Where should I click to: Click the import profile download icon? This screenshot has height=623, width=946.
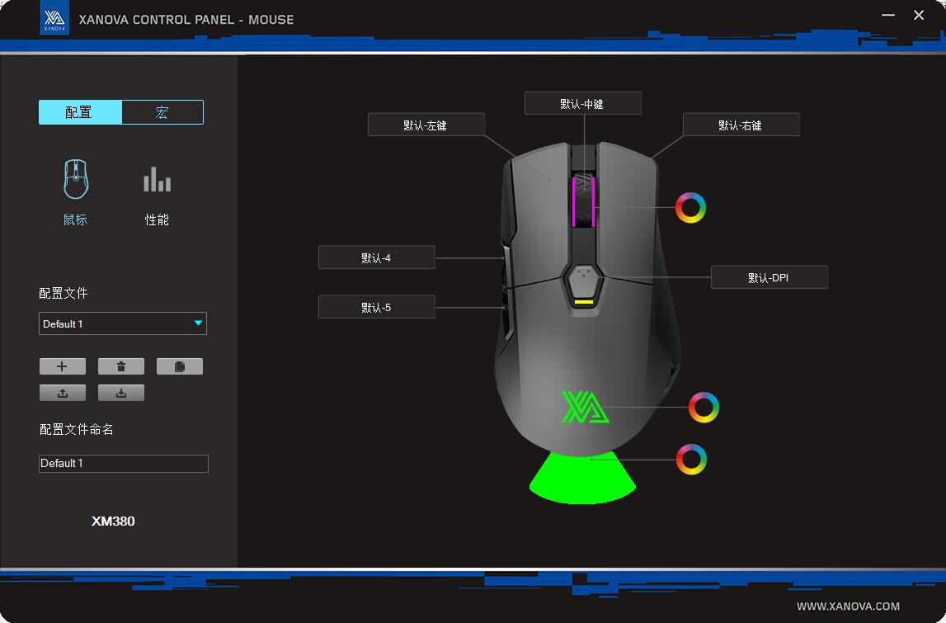[121, 393]
